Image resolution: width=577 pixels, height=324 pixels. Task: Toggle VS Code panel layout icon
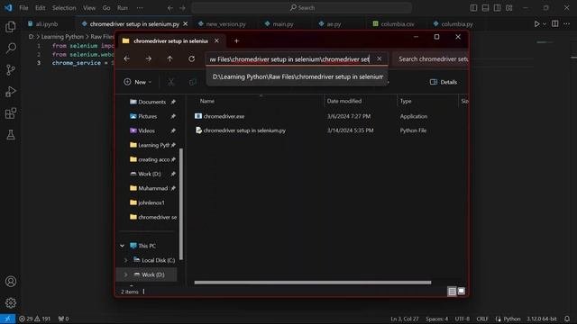coord(485,8)
